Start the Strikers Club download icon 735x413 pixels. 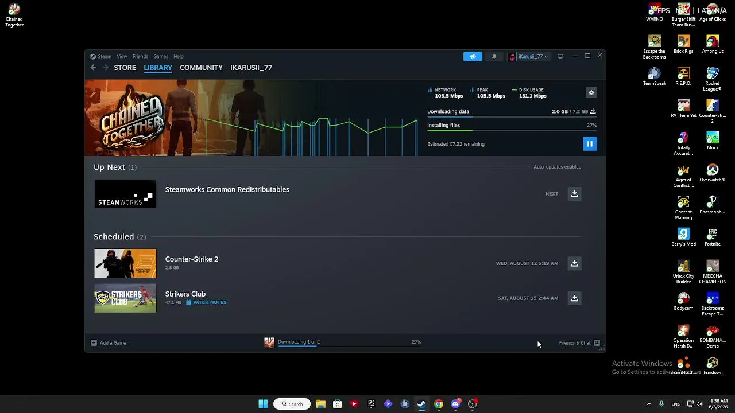[x=574, y=298]
